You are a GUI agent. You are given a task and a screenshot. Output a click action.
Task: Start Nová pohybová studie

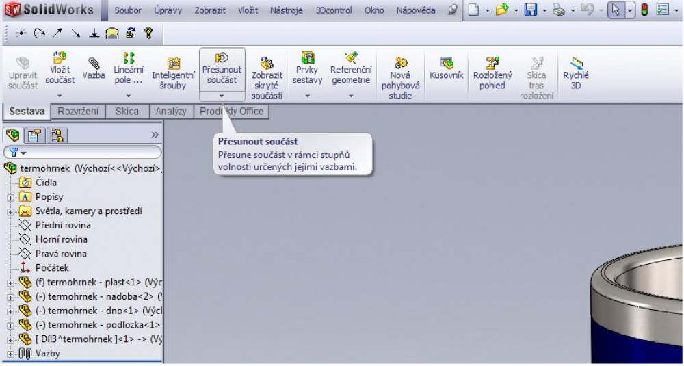click(400, 79)
